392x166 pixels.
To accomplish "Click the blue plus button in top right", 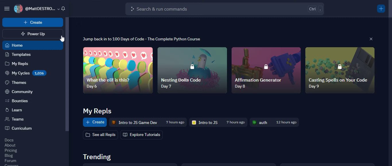I will (x=381, y=9).
